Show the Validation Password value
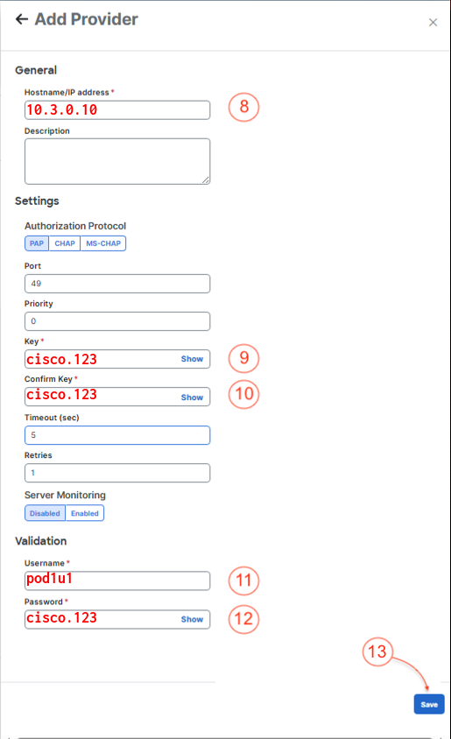 192,619
